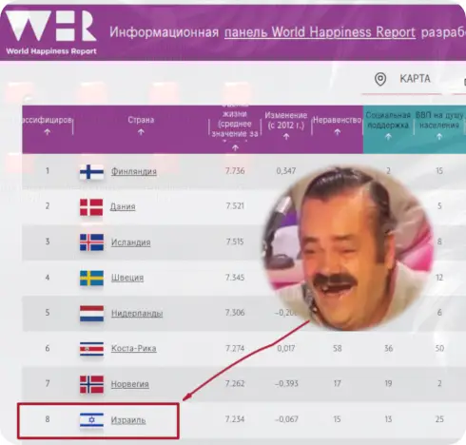Select the change value 0,347
466x445 pixels.
pos(286,171)
